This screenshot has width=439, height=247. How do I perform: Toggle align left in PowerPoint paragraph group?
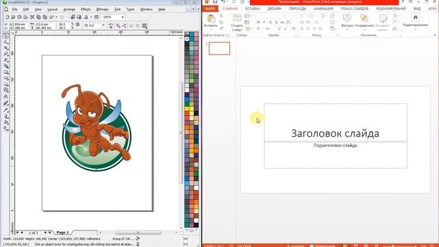[302, 29]
